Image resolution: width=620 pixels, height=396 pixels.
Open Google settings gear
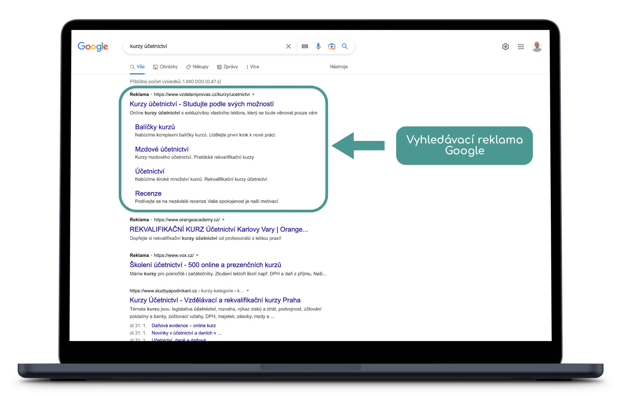(505, 47)
